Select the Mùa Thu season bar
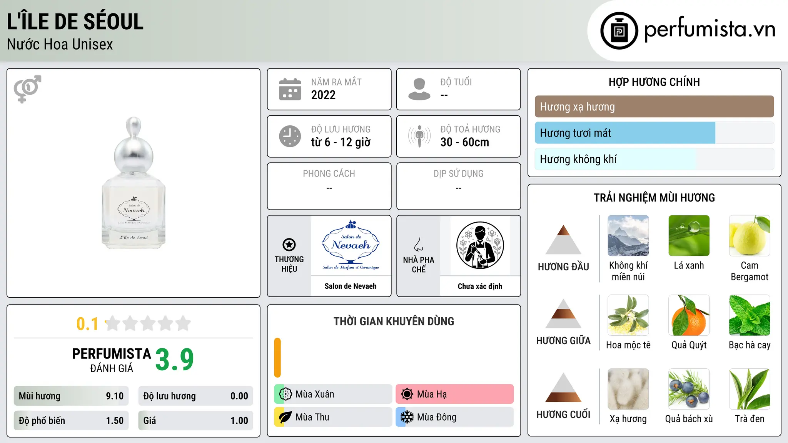 [x=333, y=417]
